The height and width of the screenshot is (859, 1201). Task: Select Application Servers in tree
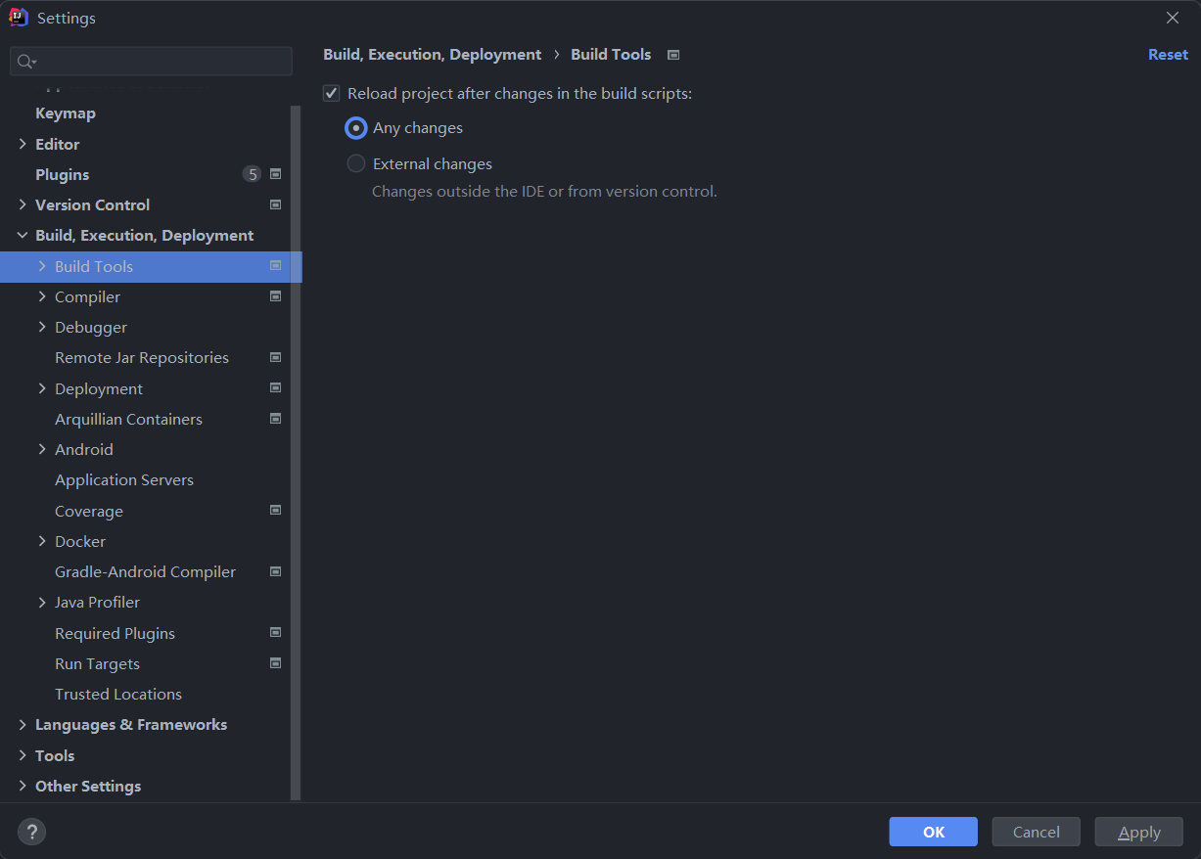(x=124, y=479)
